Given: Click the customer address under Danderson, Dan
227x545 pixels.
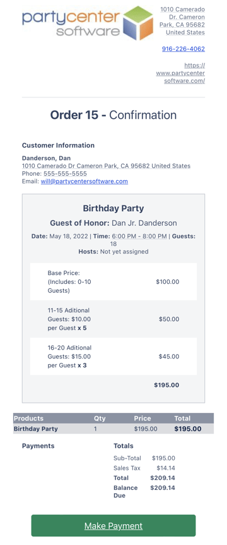Looking at the screenshot, I should click(106, 166).
